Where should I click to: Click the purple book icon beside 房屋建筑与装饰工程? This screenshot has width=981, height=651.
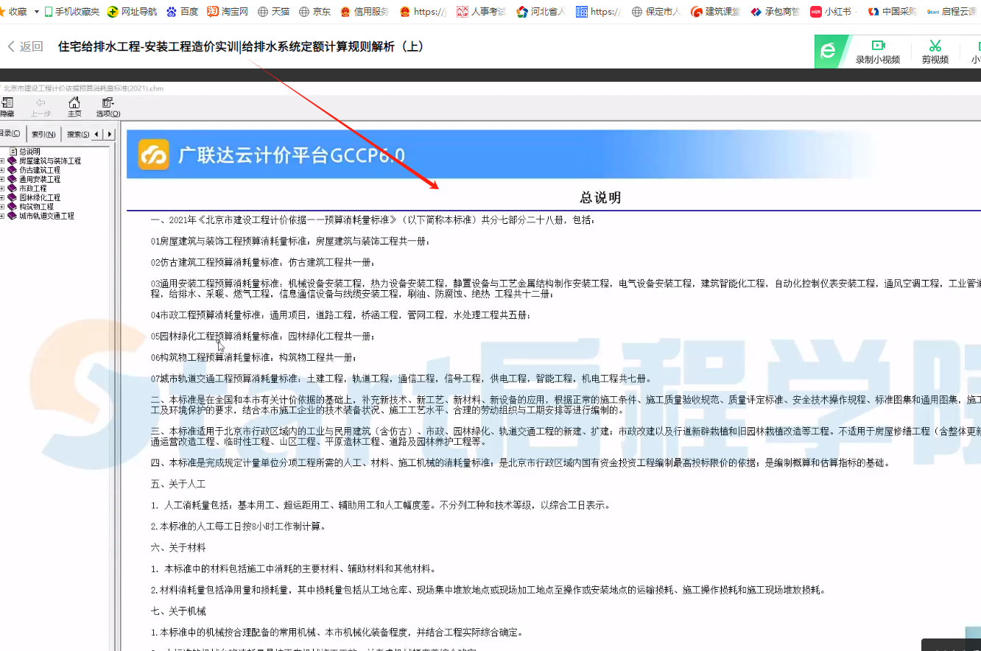click(12, 161)
